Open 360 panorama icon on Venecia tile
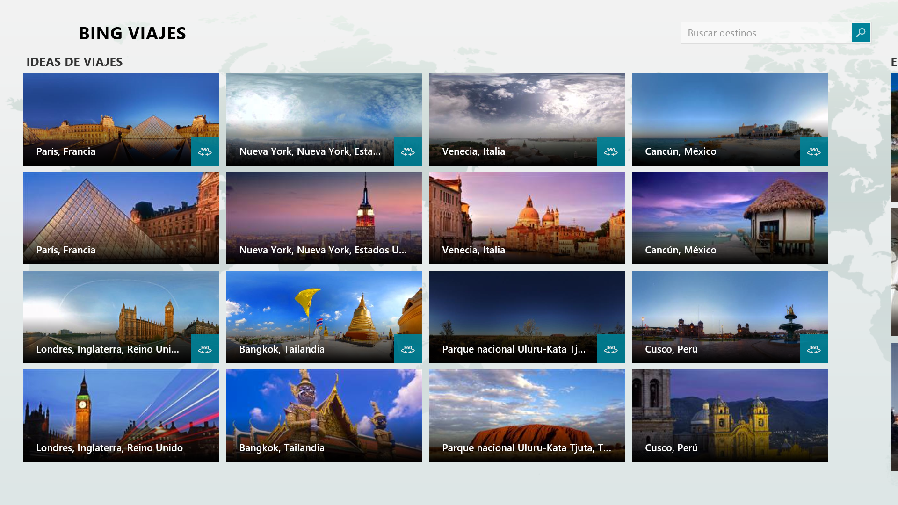The width and height of the screenshot is (898, 505). coord(611,151)
